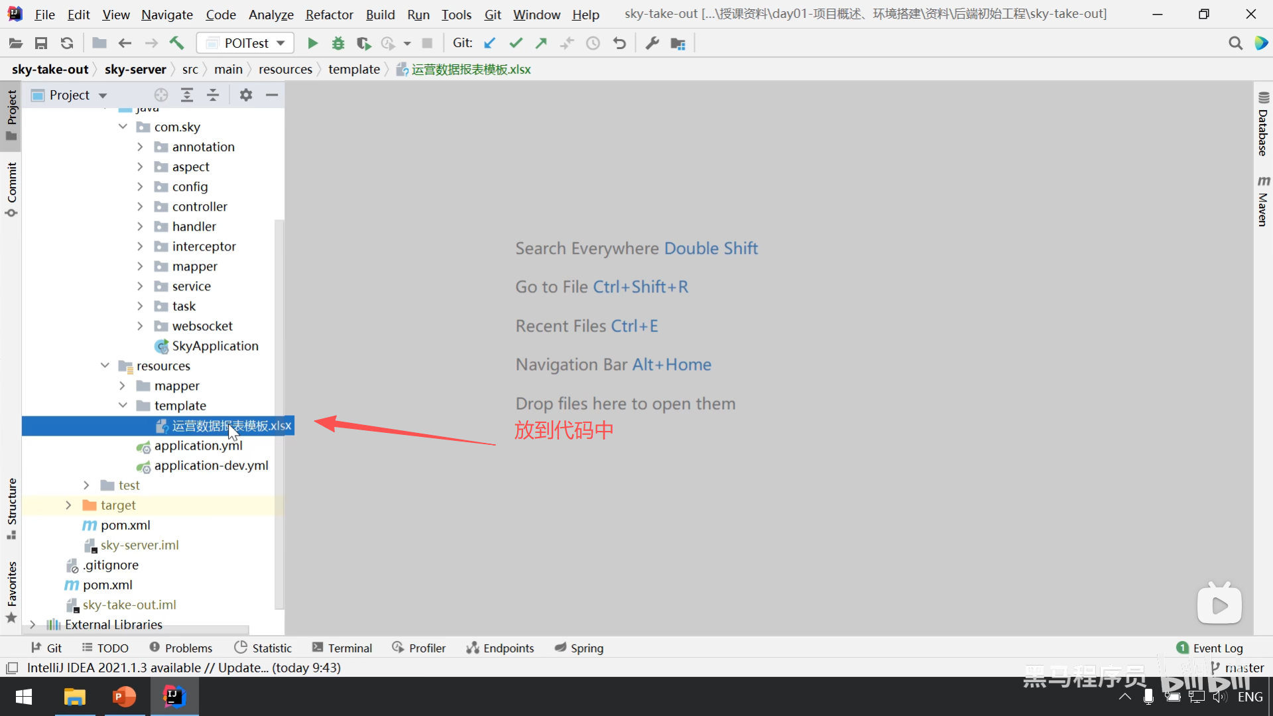The width and height of the screenshot is (1273, 716).
Task: Click the green Run button
Action: [x=312, y=43]
